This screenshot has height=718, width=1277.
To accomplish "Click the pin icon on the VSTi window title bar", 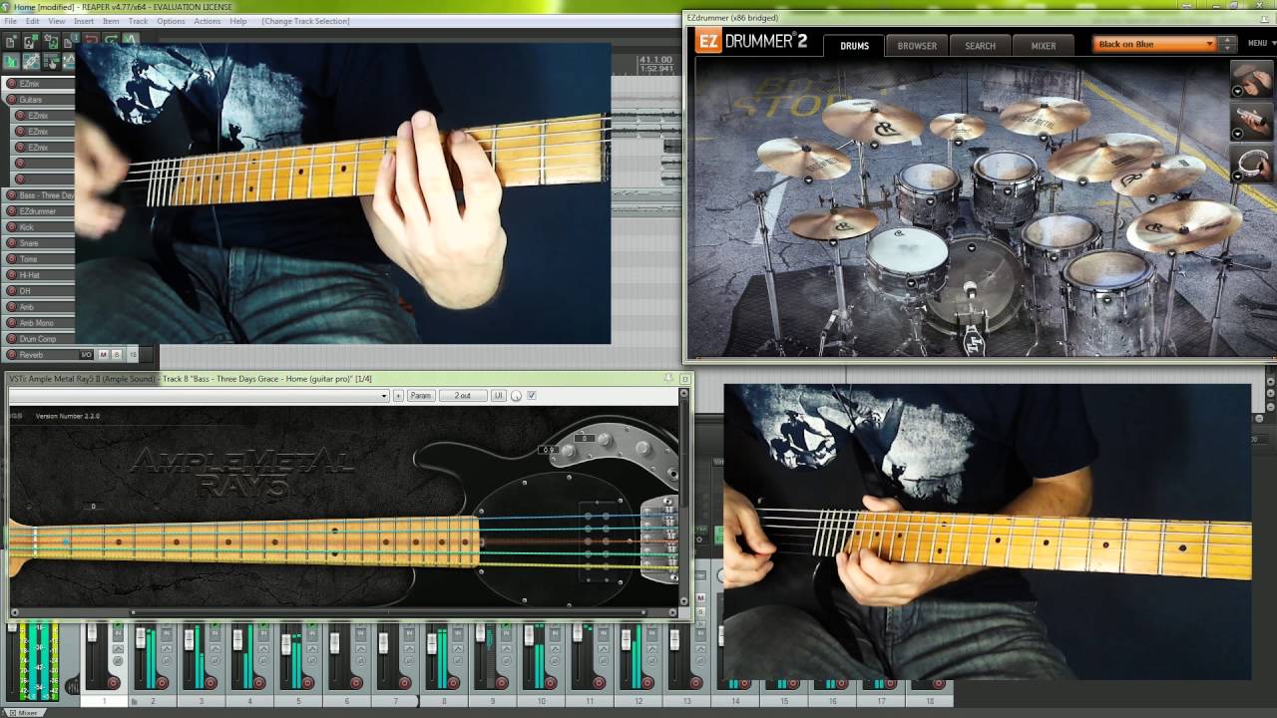I will 668,379.
